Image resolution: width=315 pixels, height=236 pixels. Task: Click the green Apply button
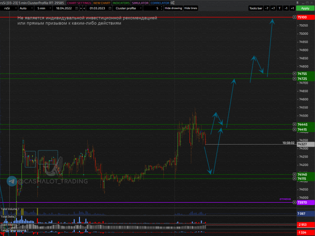point(305,8)
